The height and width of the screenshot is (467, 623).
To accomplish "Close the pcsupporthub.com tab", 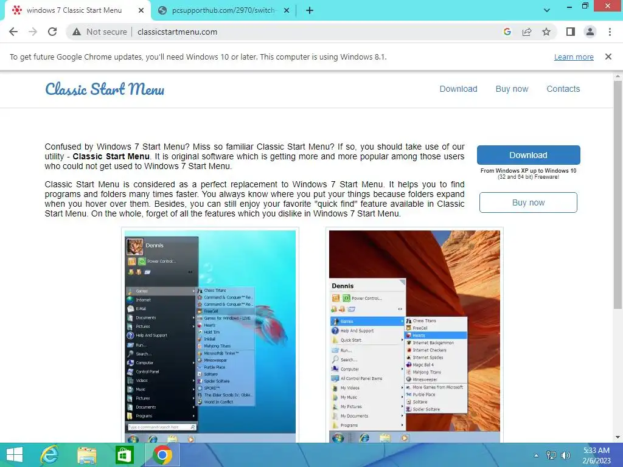I will (x=287, y=10).
